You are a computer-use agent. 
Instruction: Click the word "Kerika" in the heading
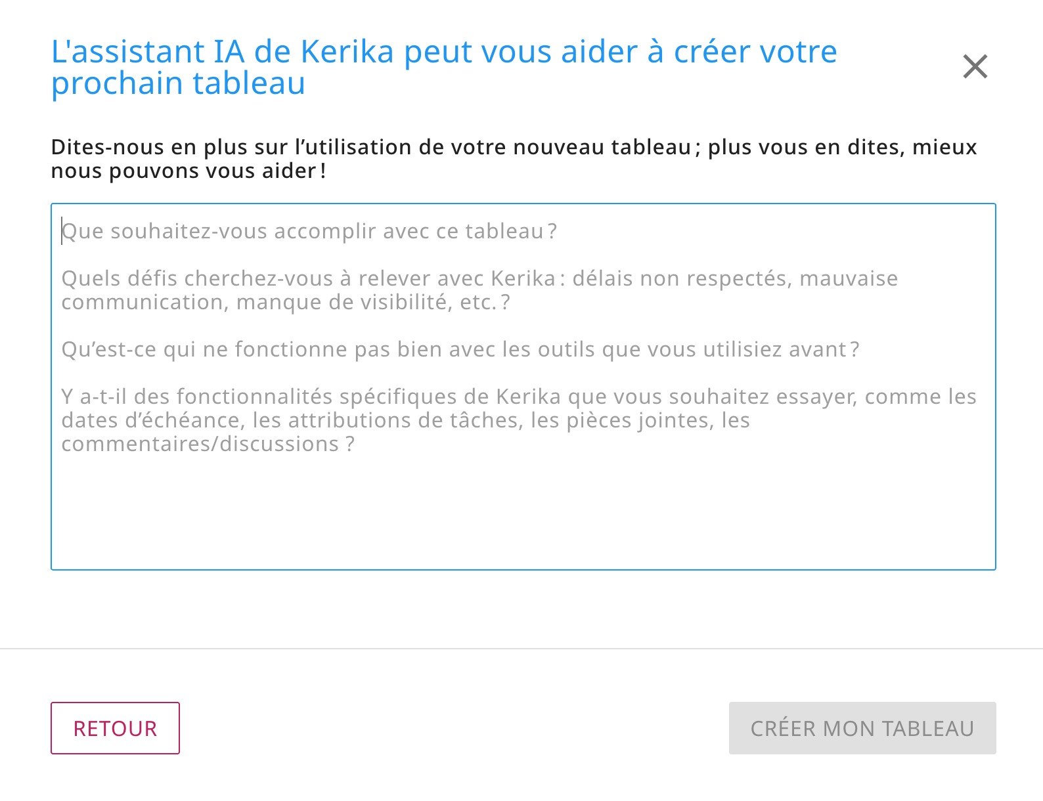[x=347, y=52]
